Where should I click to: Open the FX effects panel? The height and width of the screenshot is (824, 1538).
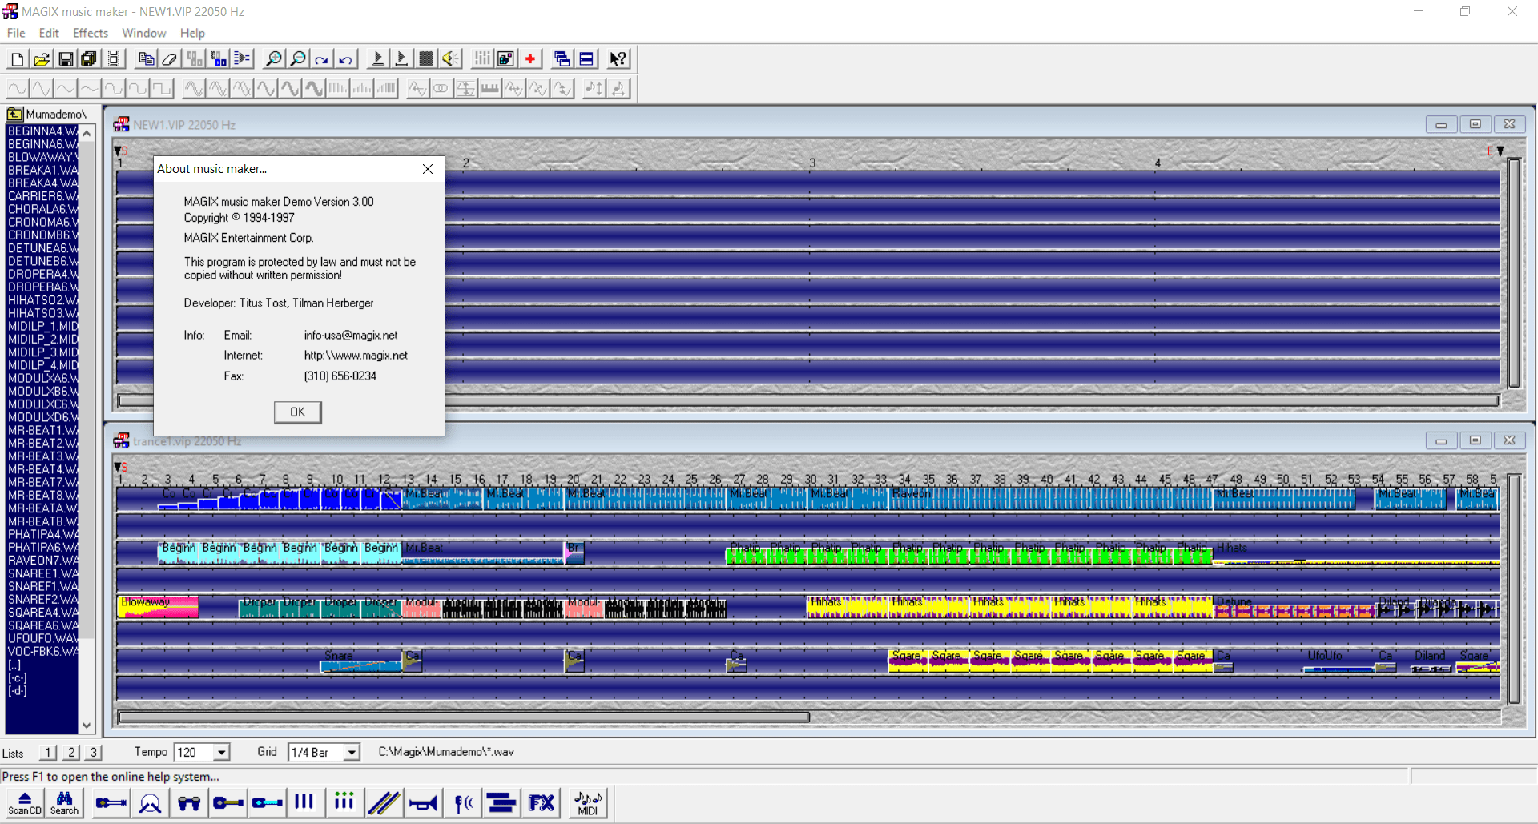coord(542,802)
